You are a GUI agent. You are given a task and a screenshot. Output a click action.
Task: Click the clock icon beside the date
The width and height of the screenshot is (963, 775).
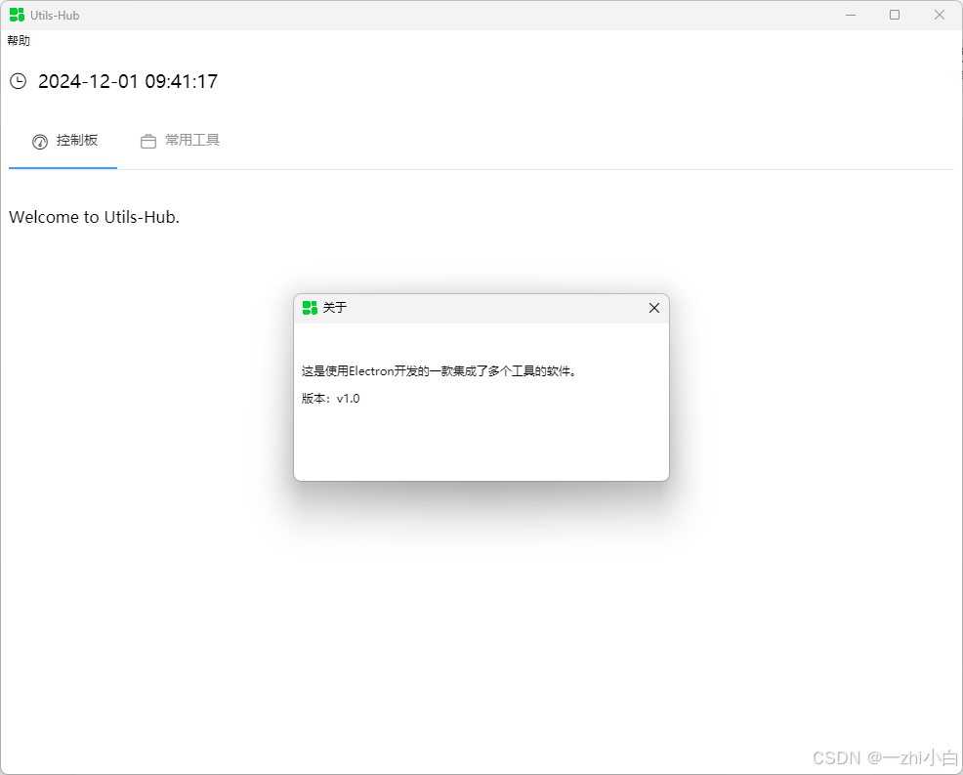[18, 81]
